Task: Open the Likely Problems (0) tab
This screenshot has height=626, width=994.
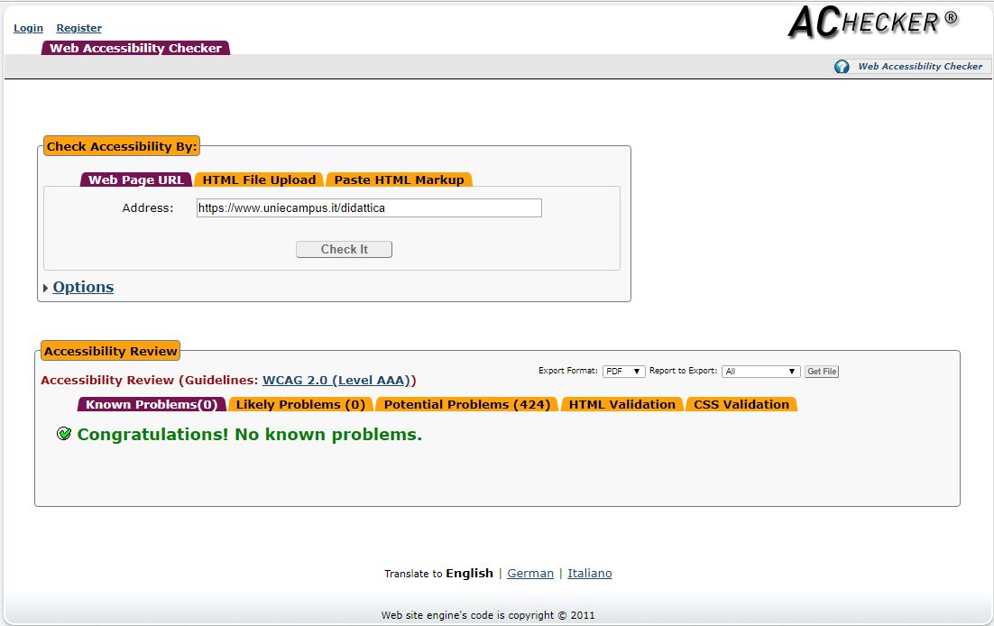Action: click(300, 404)
